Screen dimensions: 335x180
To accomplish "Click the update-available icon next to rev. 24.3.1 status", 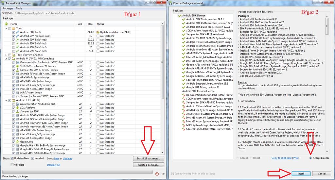I will [x=98, y=32].
